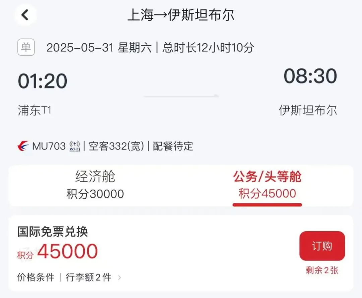362x298 pixels.
Task: Select the 公务/头等舱 tab
Action: coord(267,185)
